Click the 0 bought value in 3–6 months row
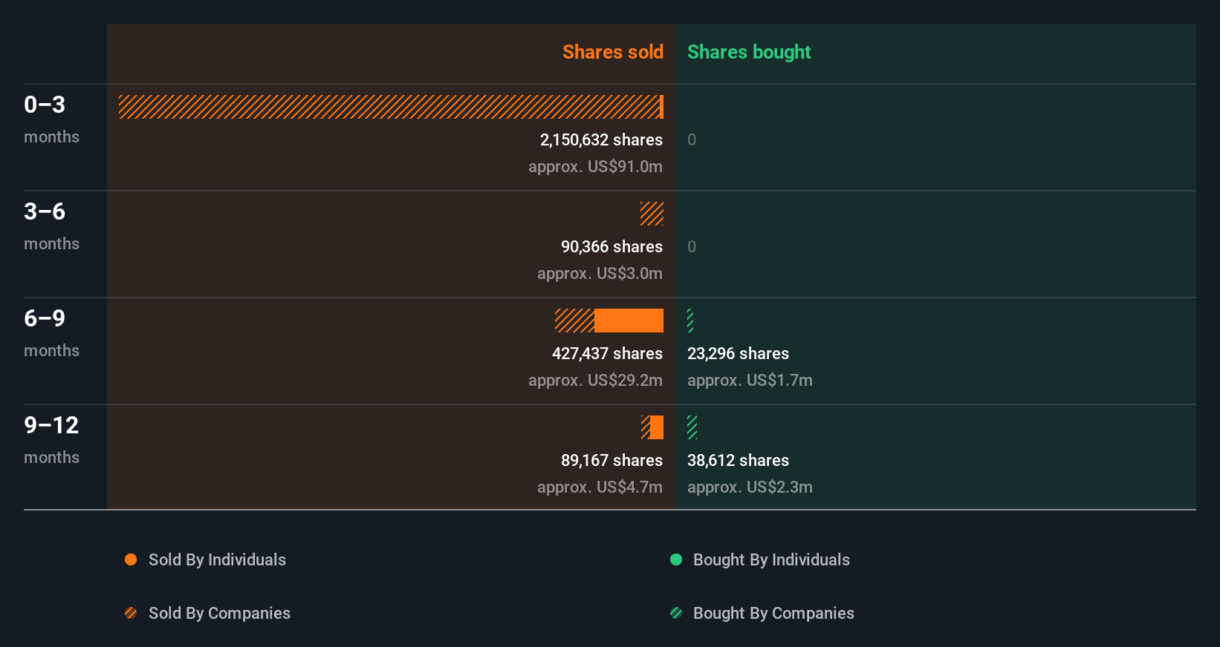The width and height of the screenshot is (1220, 647). (692, 246)
